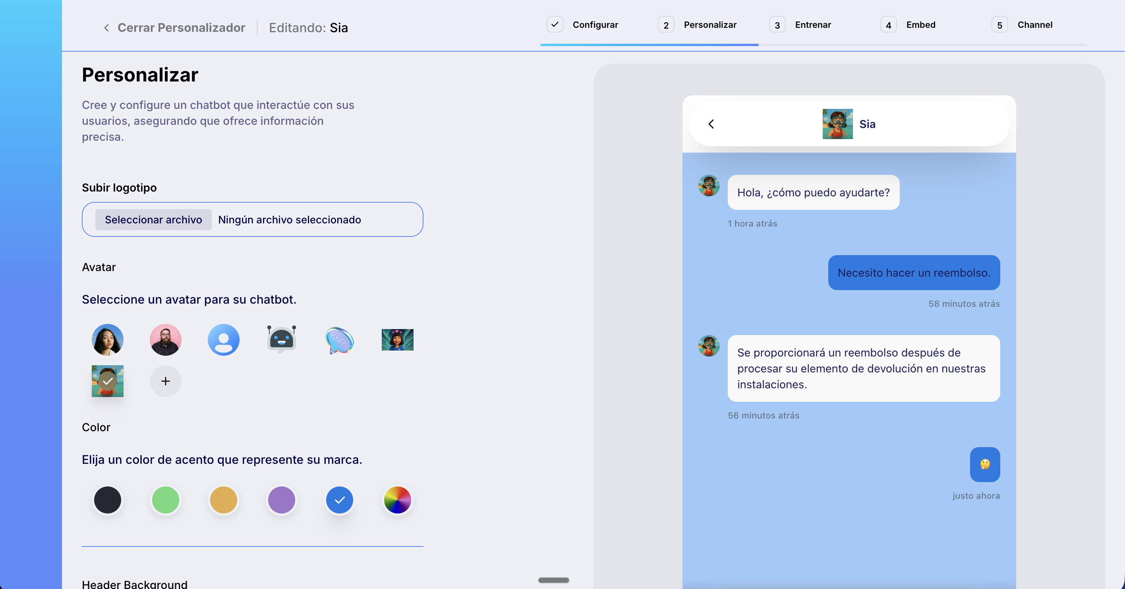This screenshot has width=1125, height=589.
Task: Pick the blue generic user avatar
Action: click(223, 339)
